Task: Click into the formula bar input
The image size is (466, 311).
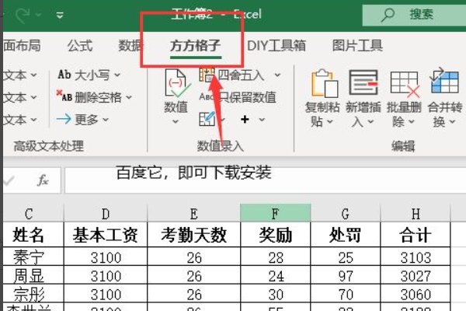Action: coord(265,180)
